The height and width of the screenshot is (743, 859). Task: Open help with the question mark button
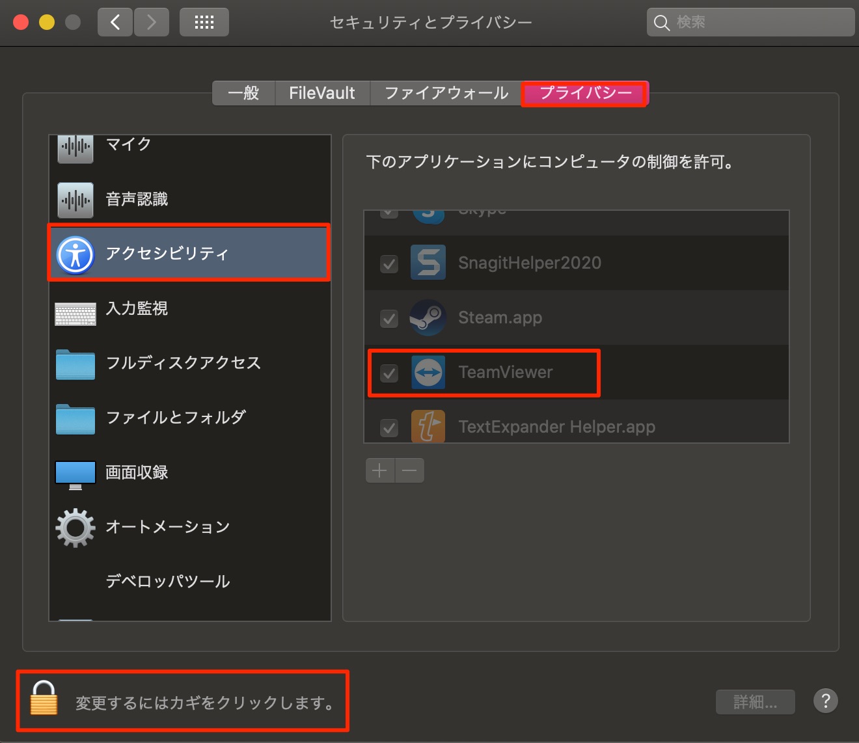pos(826,701)
